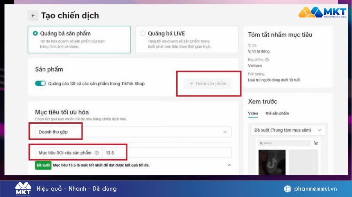The width and height of the screenshot is (352, 197).
Task: Collapse the Đề xuất recommendation section chevron
Action: [229, 165]
